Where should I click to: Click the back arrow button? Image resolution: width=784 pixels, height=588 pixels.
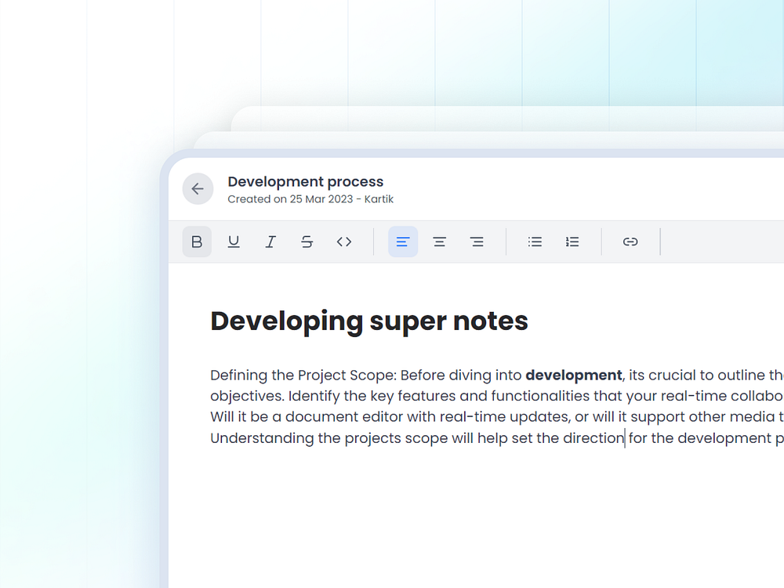click(x=198, y=188)
